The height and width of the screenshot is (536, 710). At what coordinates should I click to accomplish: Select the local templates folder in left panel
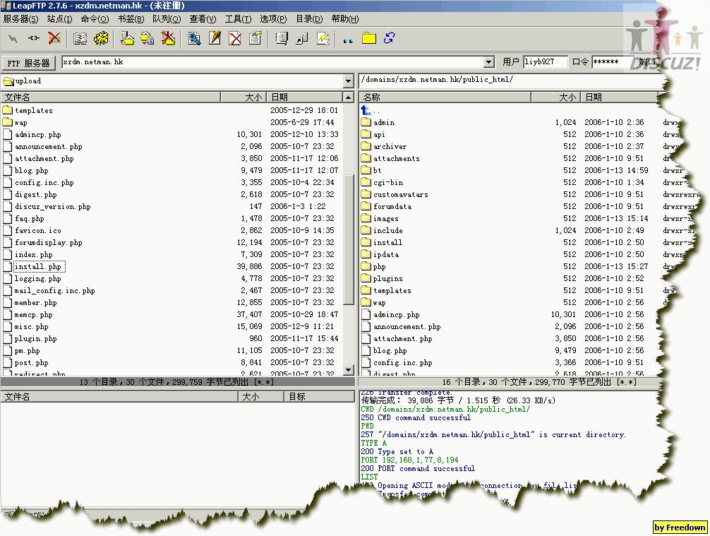(x=33, y=111)
